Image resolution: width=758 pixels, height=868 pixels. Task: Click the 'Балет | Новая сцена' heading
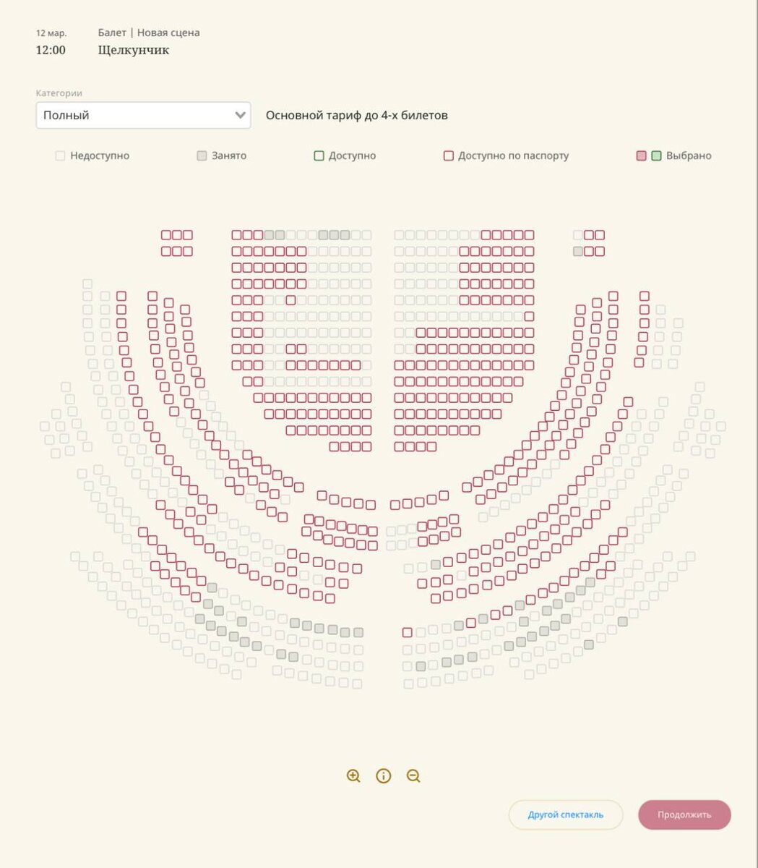coord(149,33)
